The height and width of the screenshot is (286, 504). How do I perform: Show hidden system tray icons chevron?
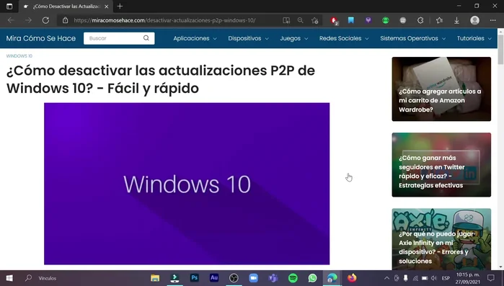(x=386, y=278)
